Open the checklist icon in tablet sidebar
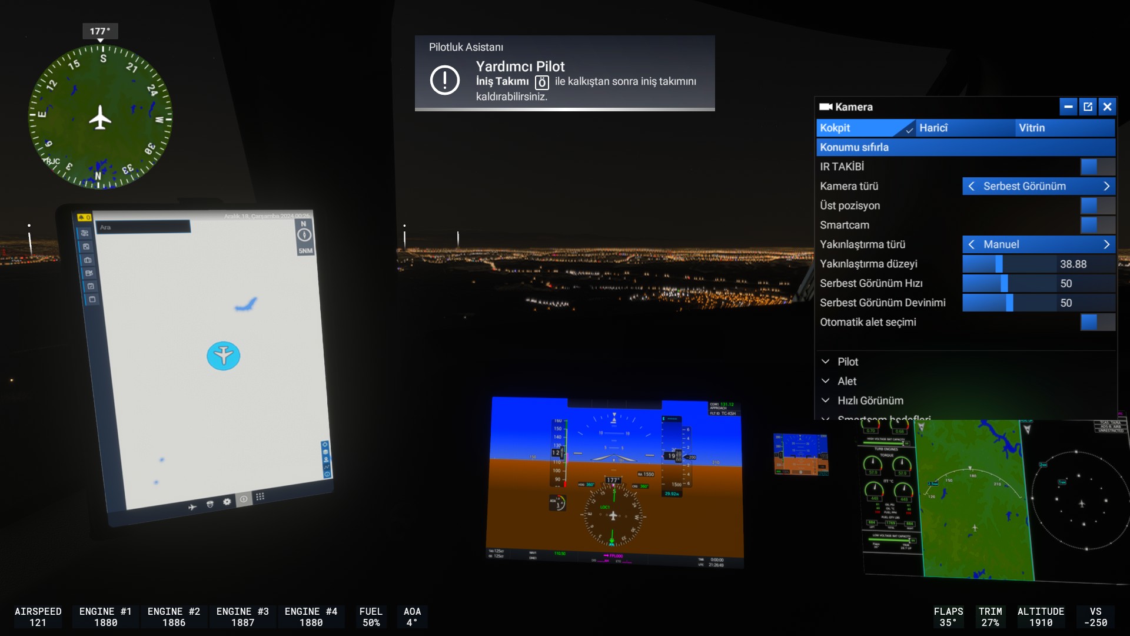The width and height of the screenshot is (1130, 636). tap(91, 286)
